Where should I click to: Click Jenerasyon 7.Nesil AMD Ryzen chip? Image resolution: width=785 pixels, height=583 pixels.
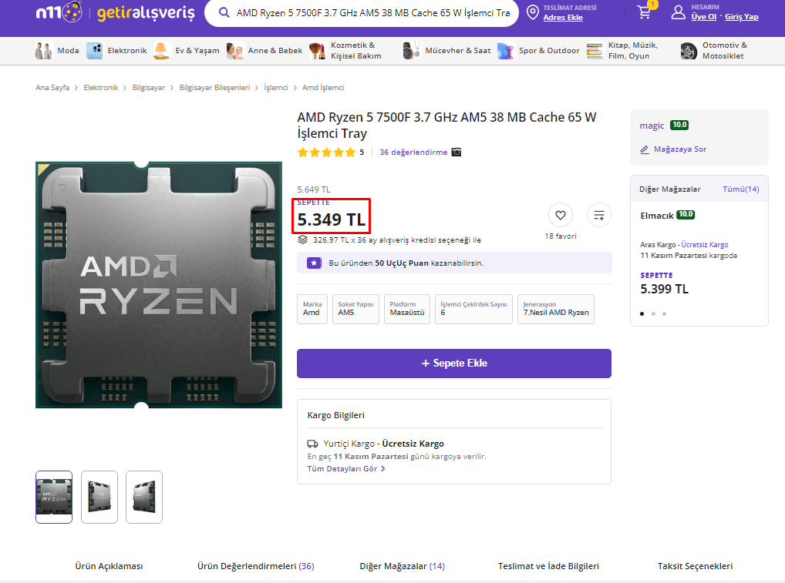click(x=556, y=309)
